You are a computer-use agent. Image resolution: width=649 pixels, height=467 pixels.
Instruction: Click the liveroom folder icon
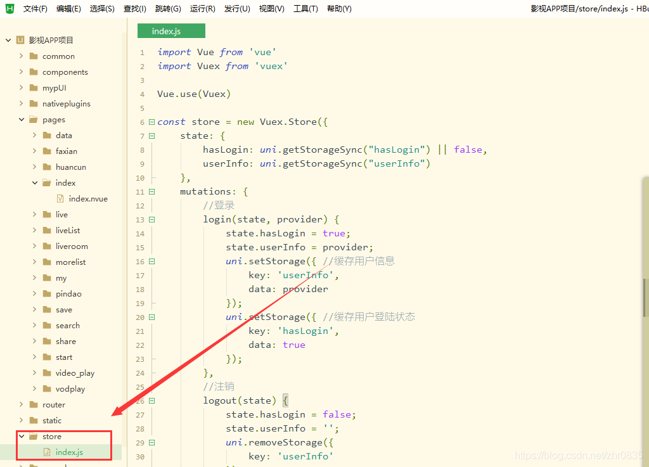click(47, 246)
